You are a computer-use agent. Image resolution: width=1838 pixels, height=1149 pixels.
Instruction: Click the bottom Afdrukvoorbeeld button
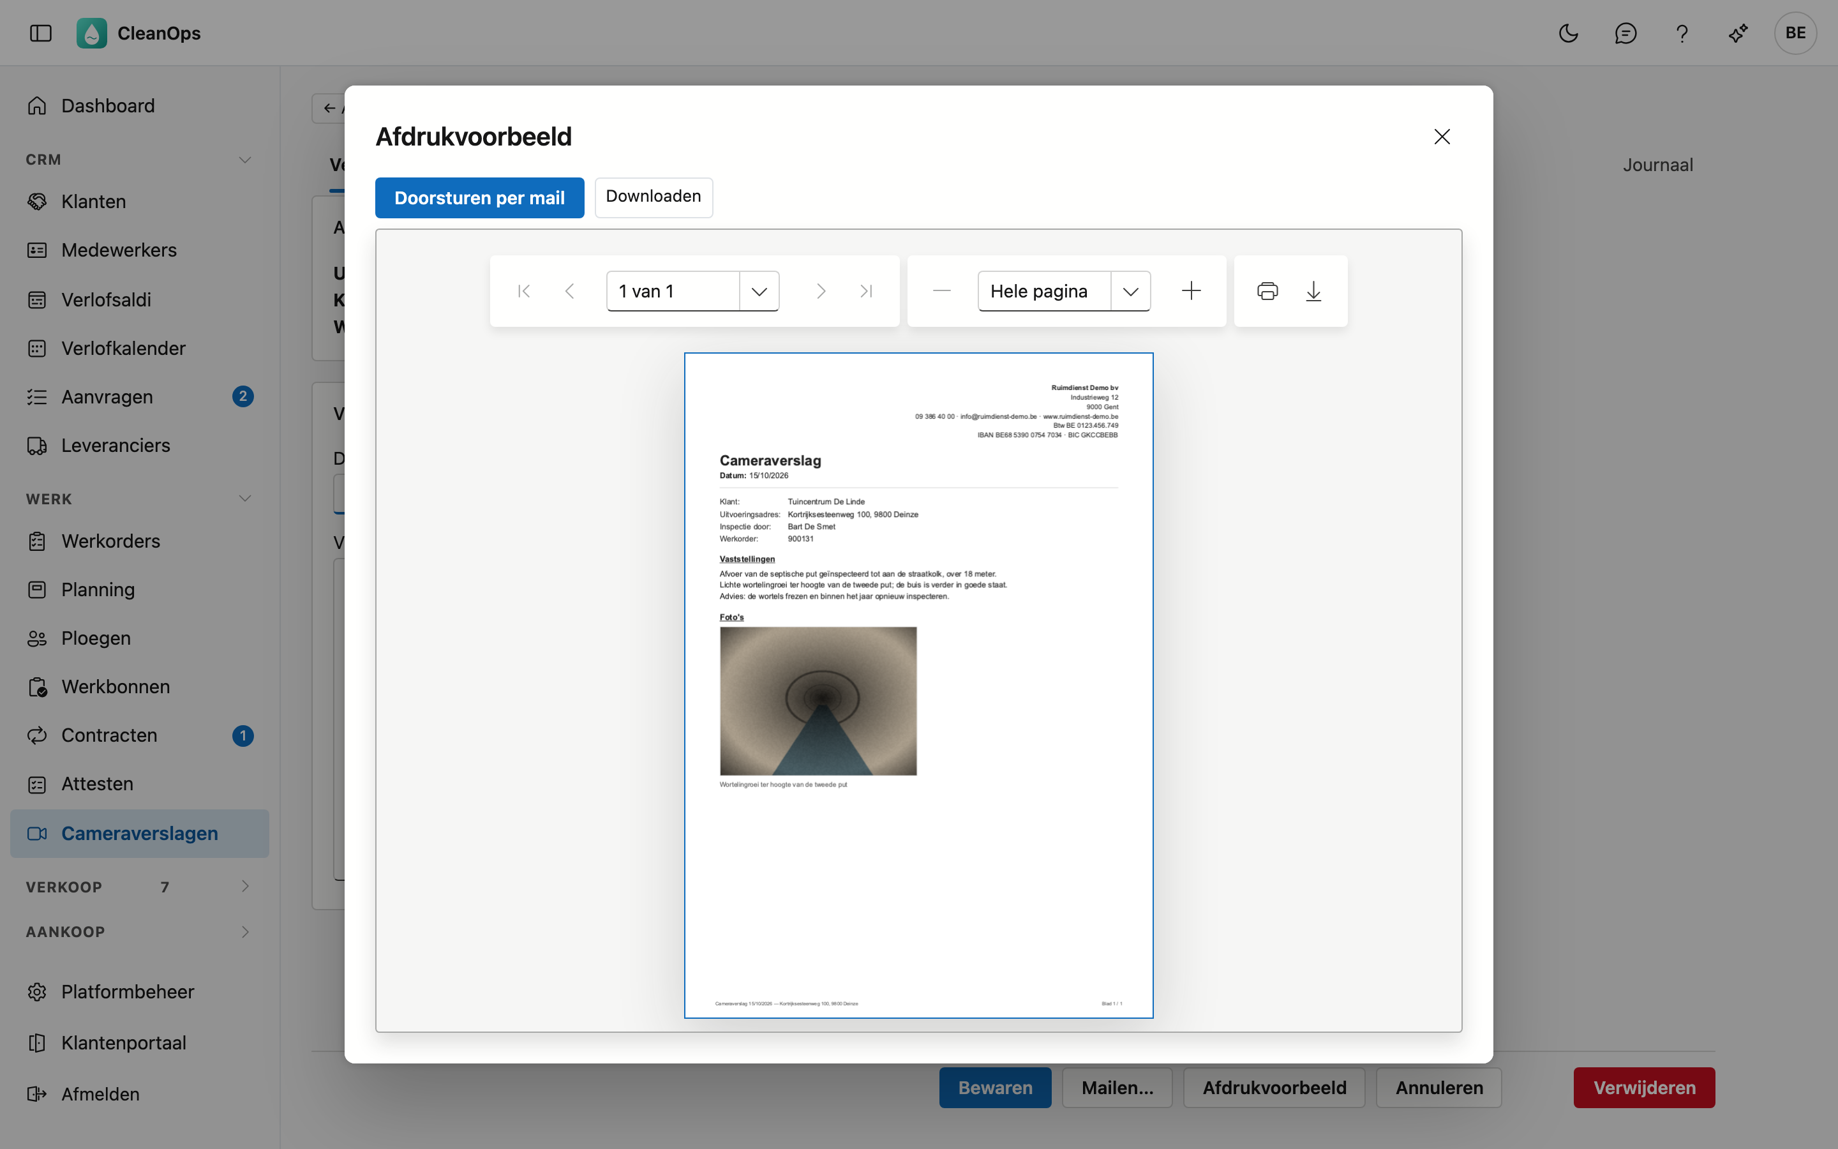click(1274, 1088)
